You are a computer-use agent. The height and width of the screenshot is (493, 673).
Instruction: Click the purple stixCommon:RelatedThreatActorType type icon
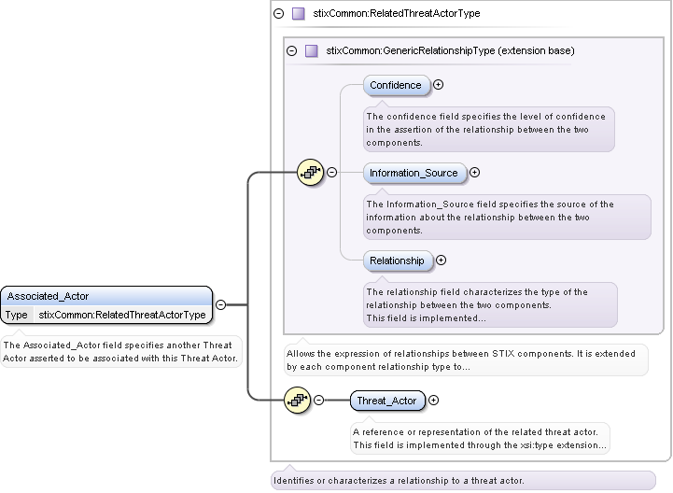tap(298, 14)
